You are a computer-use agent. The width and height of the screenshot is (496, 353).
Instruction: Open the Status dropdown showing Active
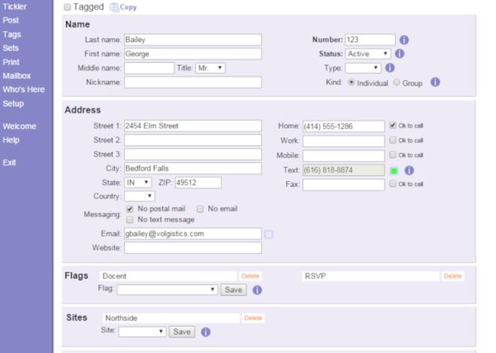pyautogui.click(x=368, y=54)
